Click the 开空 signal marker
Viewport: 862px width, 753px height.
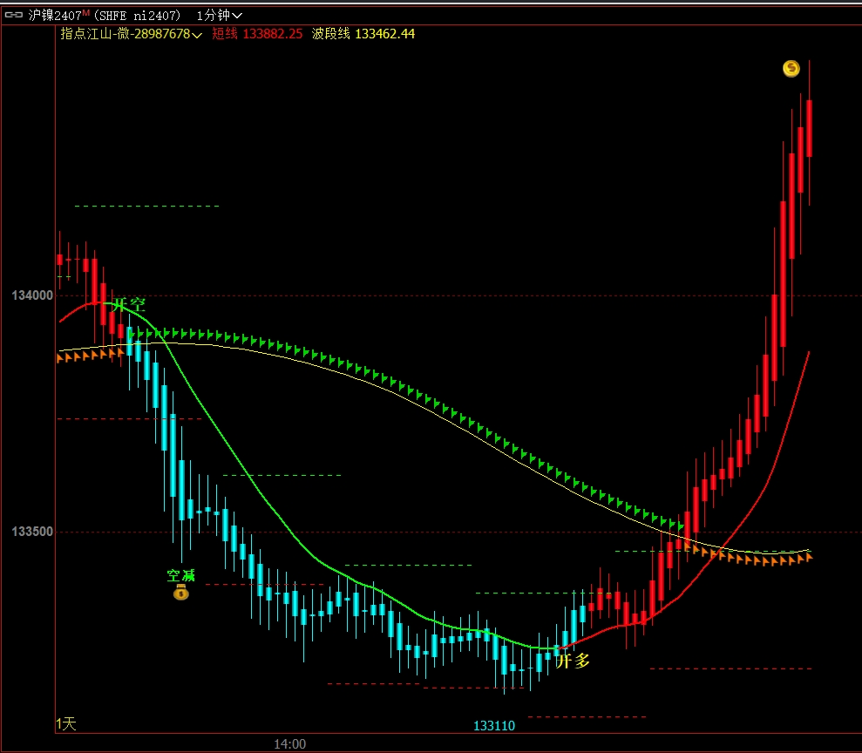point(129,305)
